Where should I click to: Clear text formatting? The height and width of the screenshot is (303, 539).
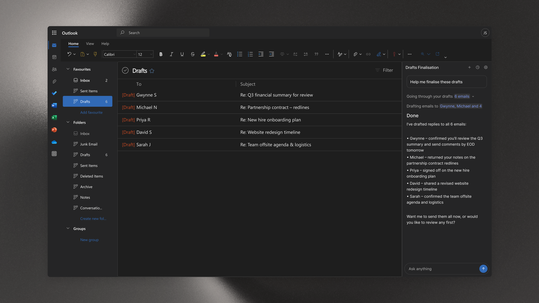pyautogui.click(x=229, y=54)
